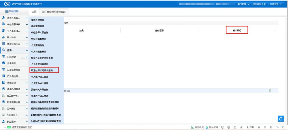Click the 查询 magnifier icon in sidebar
This screenshot has height=130, width=288.
pos(3,50)
